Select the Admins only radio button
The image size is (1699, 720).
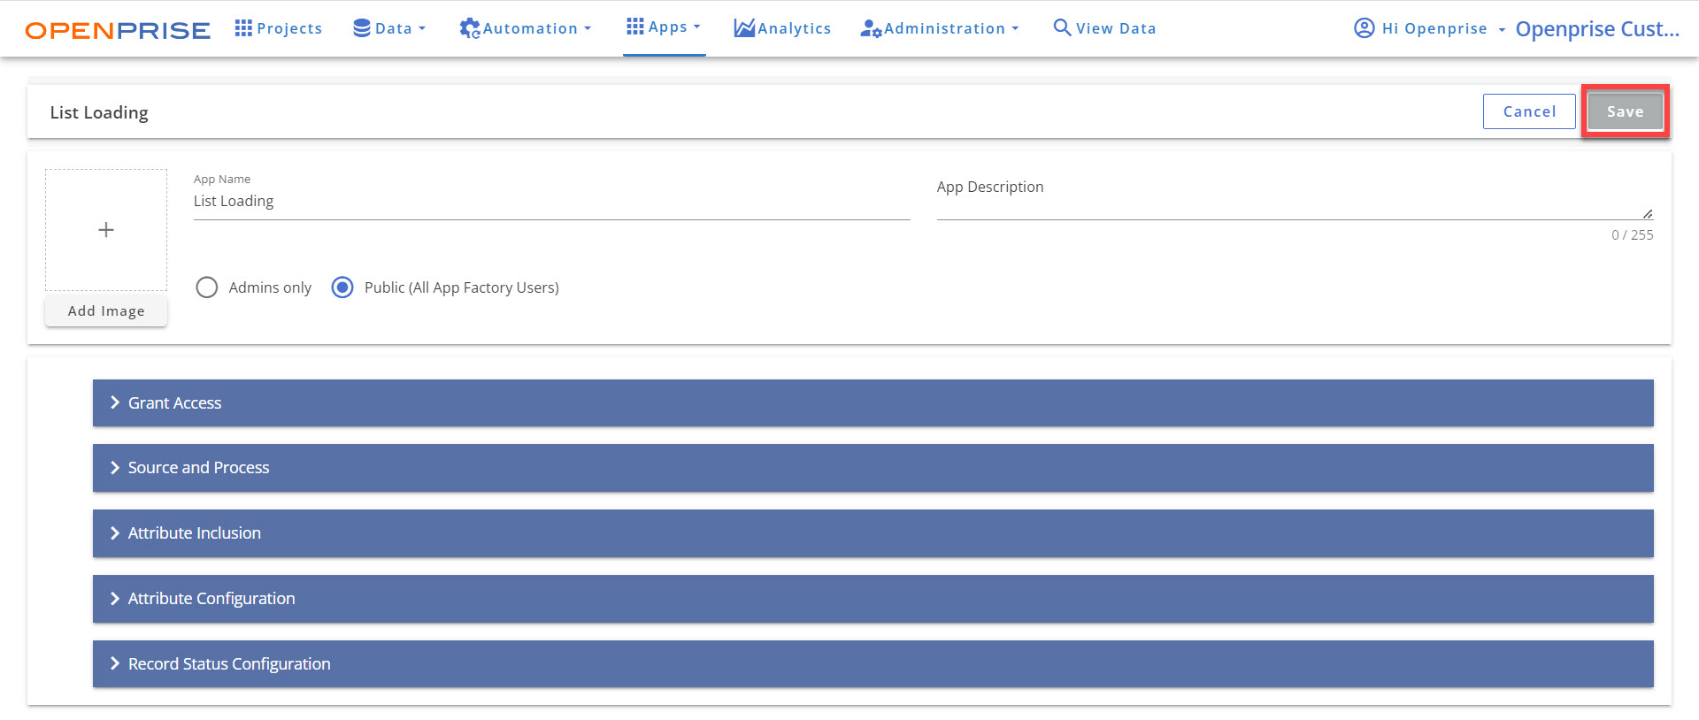click(207, 287)
